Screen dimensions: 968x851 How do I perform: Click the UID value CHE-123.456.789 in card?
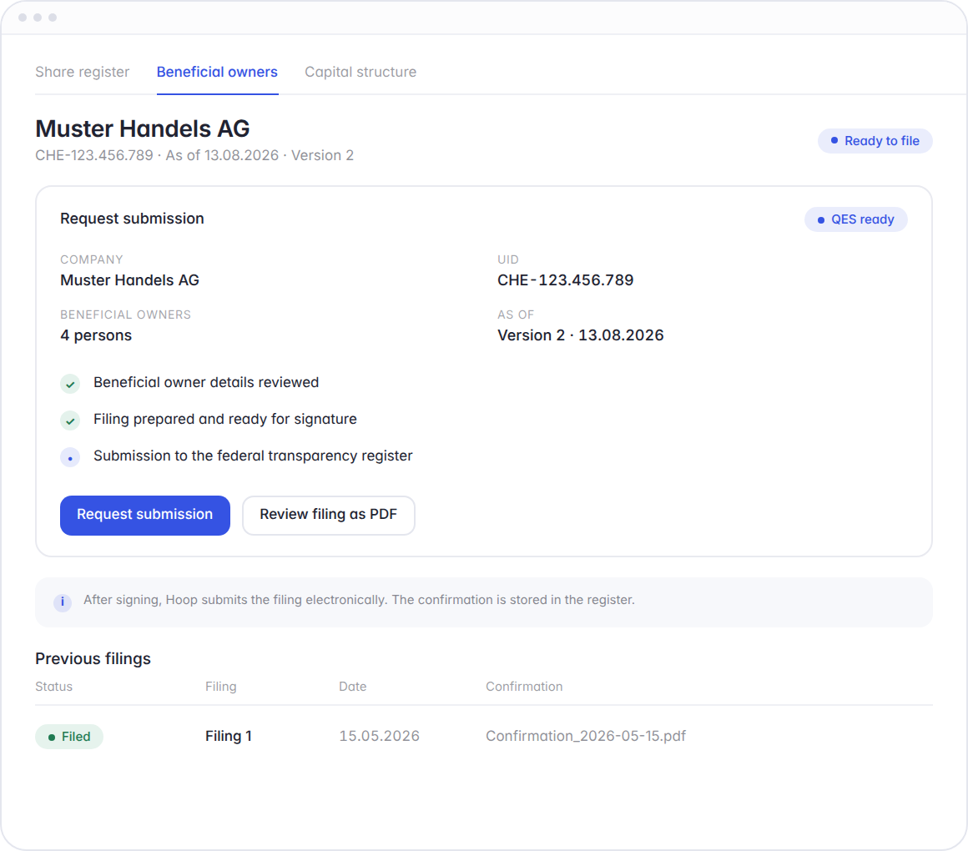(x=566, y=281)
